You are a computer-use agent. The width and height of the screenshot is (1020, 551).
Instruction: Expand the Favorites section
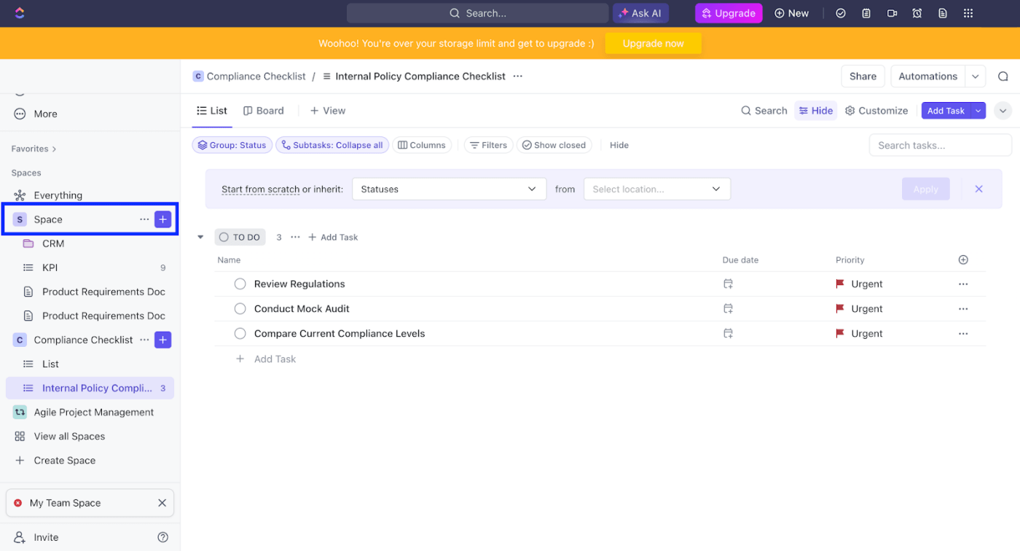pos(34,149)
